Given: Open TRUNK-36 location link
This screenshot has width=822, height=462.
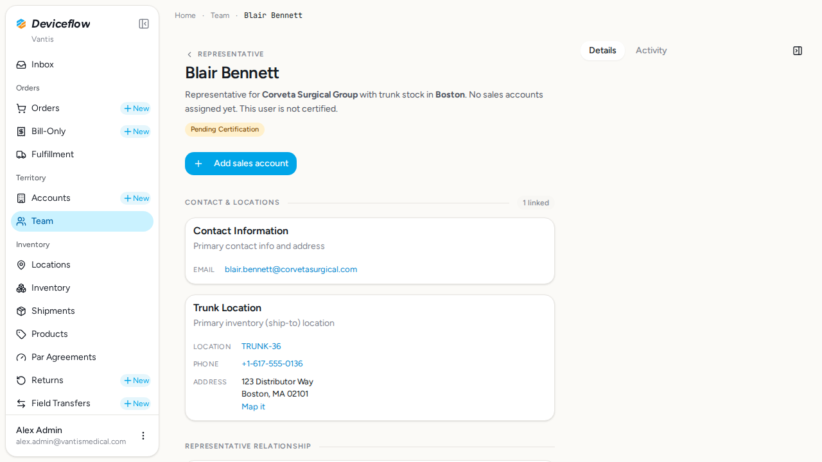Looking at the screenshot, I should 261,346.
